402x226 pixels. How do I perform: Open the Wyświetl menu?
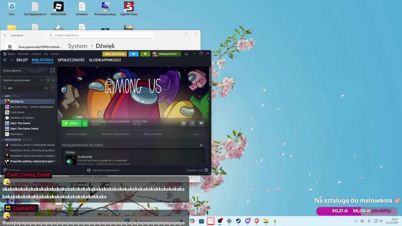pyautogui.click(x=23, y=54)
